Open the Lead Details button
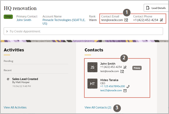 [x=156, y=8]
